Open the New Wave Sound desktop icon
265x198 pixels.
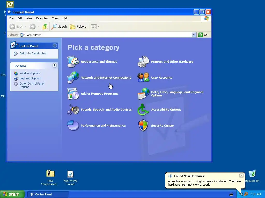coord(70,174)
